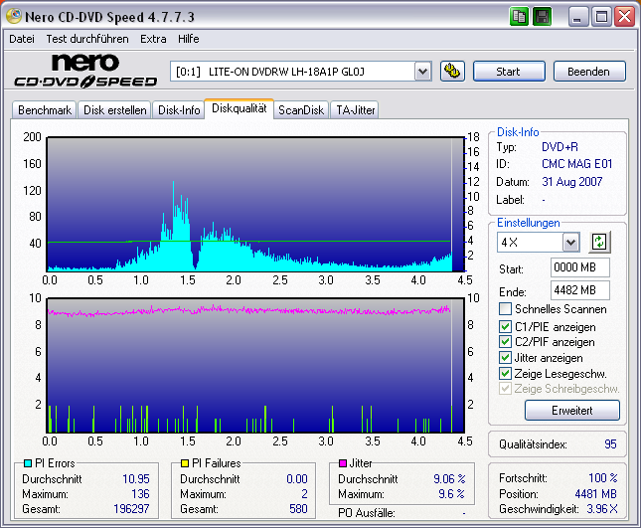The width and height of the screenshot is (641, 528).
Task: Click PI Failures Gesamt value 580
Action: coord(298,509)
